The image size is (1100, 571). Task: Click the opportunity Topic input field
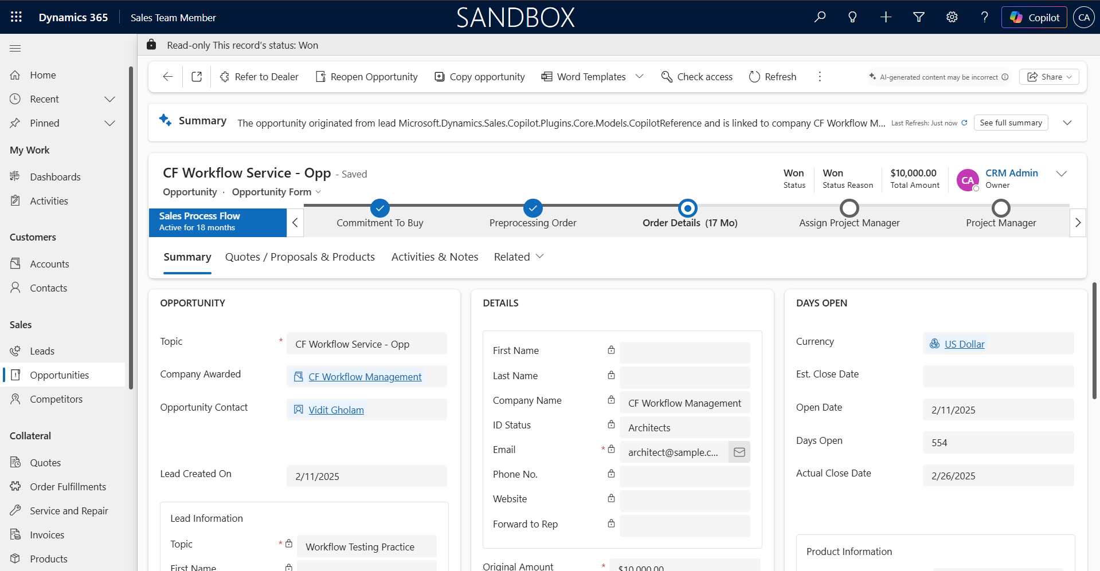point(367,344)
